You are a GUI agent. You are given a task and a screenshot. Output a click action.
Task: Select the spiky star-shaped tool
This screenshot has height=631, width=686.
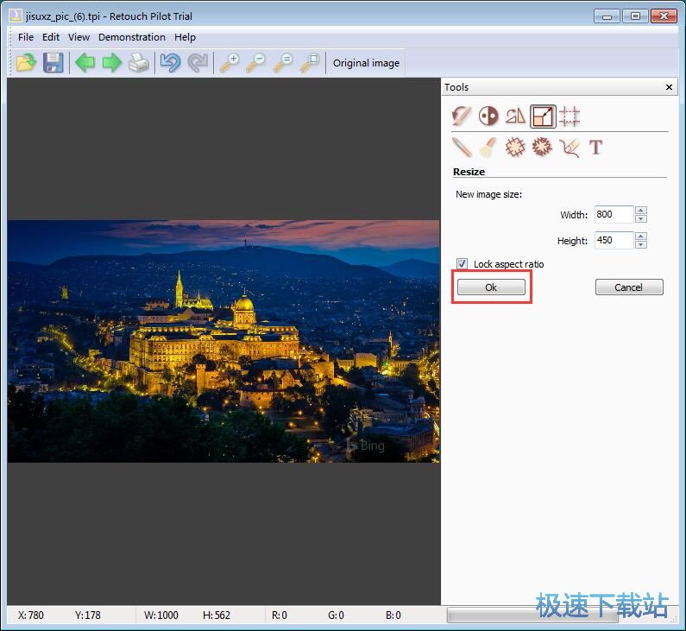tap(543, 148)
